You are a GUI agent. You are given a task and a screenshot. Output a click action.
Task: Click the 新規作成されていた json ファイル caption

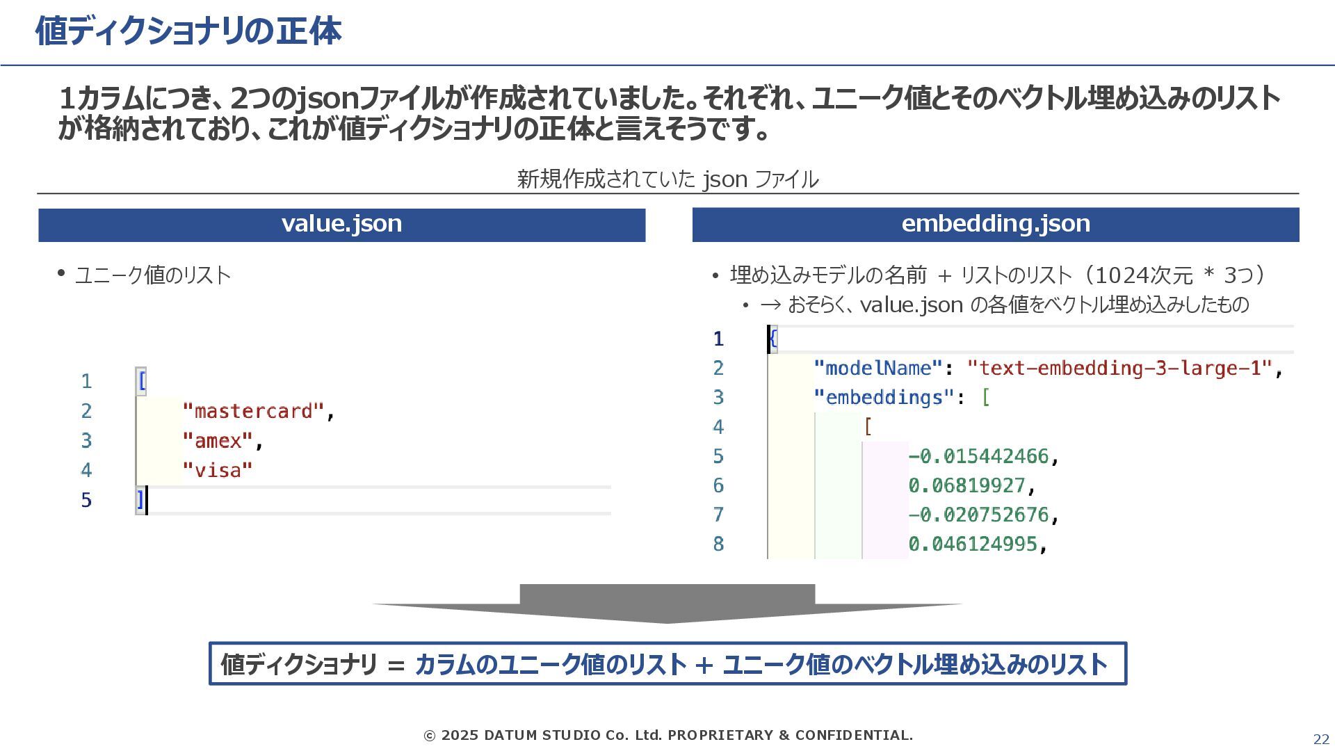[667, 179]
